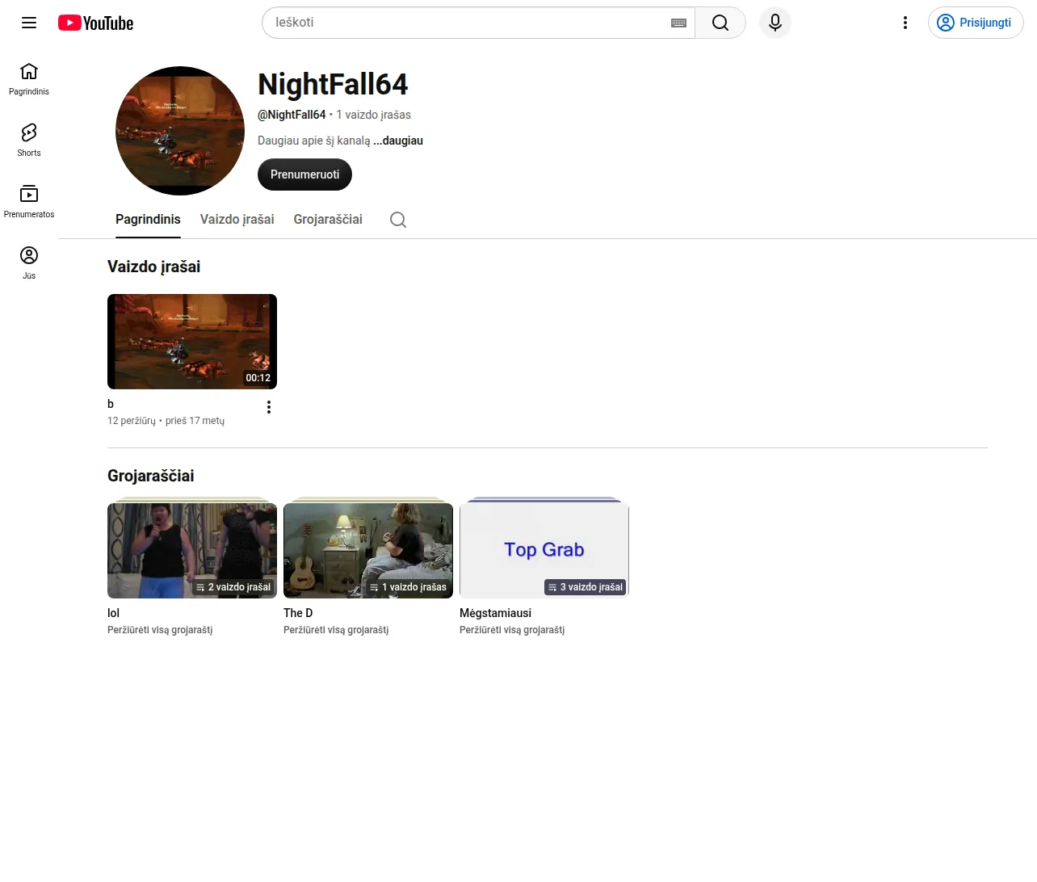The height and width of the screenshot is (882, 1037).
Task: Go to Shorts in the sidebar
Action: pos(29,140)
